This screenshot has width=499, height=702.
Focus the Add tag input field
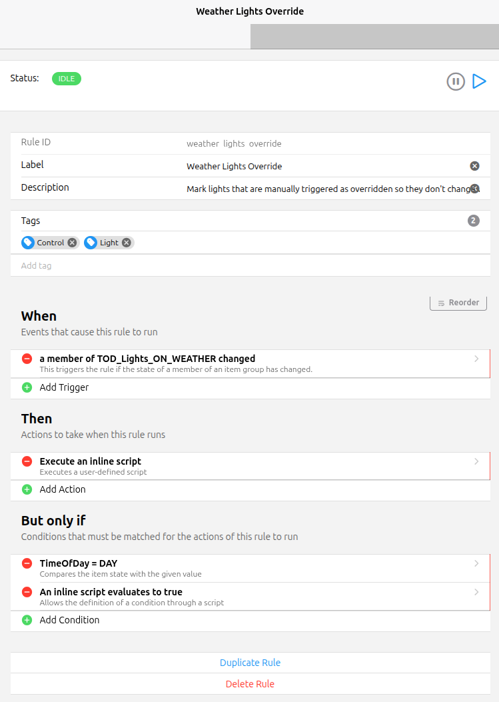click(250, 265)
